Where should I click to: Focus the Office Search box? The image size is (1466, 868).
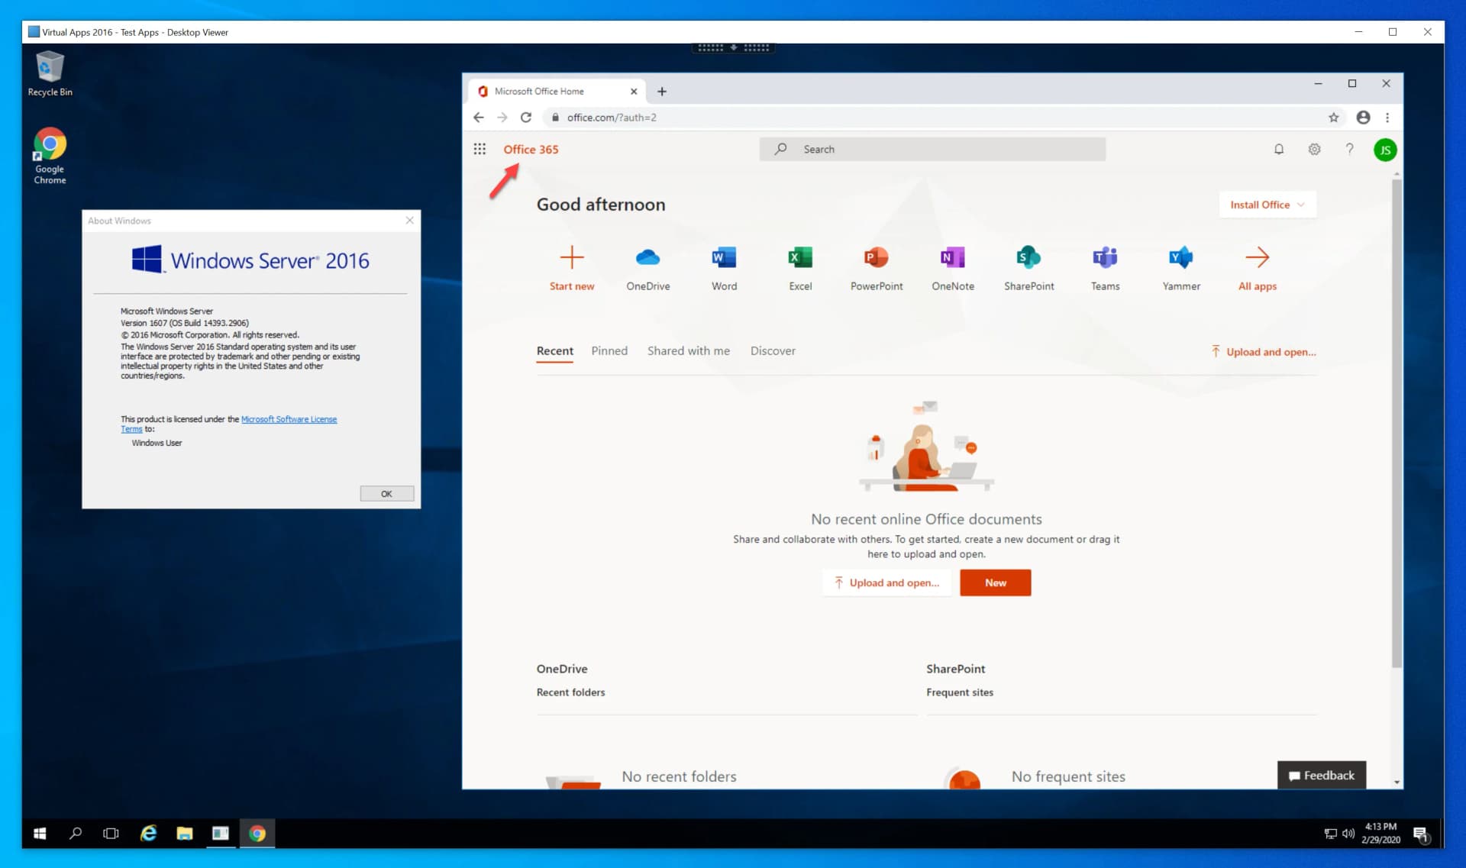(x=932, y=150)
